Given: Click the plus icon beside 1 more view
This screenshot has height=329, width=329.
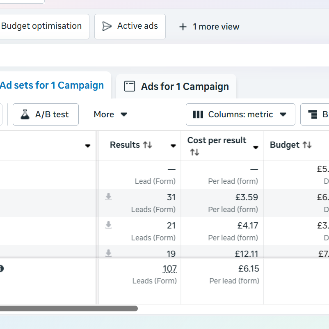Looking at the screenshot, I should [183, 27].
